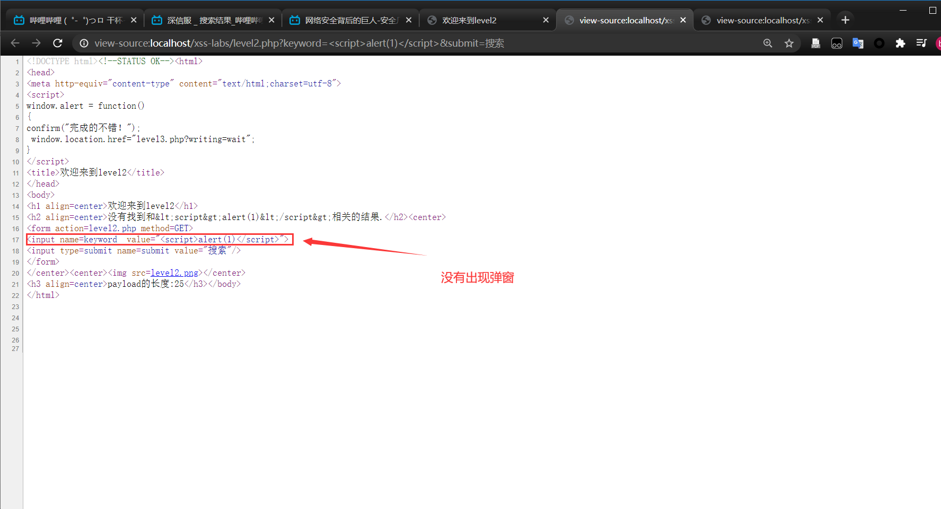Click the DOCTYPE html line
Screen dimensions: 941x509
tap(115, 62)
